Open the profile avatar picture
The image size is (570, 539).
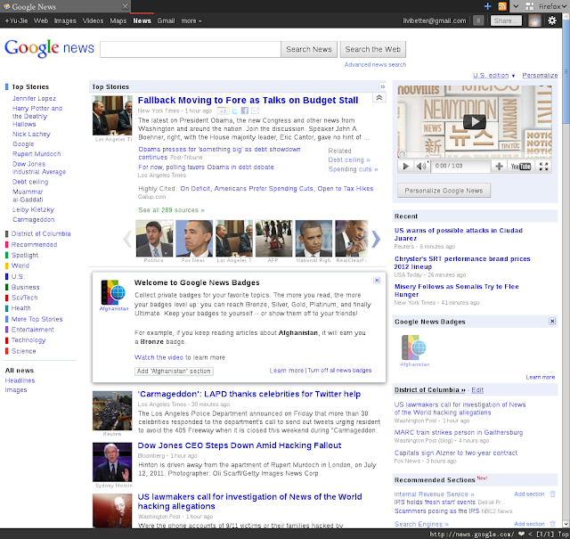tap(534, 20)
